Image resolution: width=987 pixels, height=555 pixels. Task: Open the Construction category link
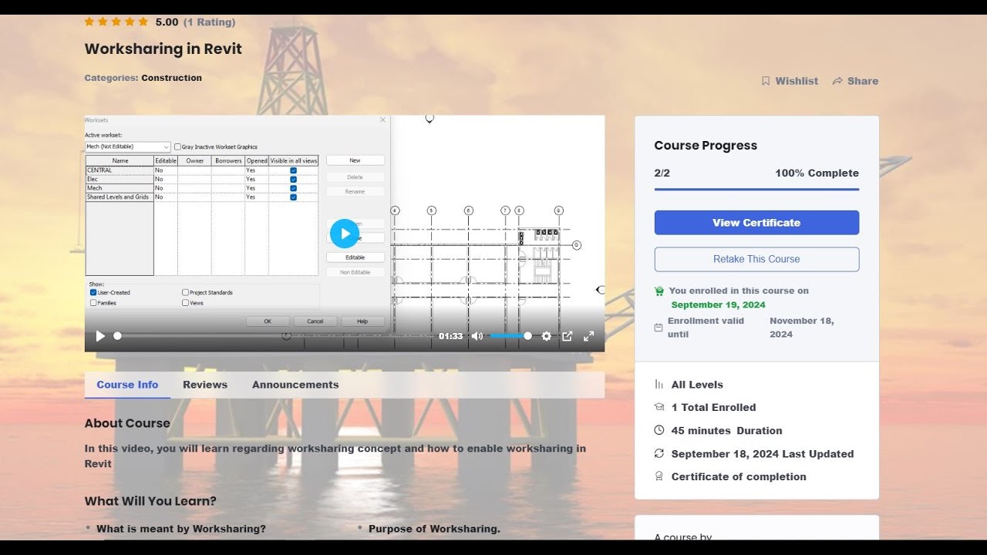(x=171, y=78)
